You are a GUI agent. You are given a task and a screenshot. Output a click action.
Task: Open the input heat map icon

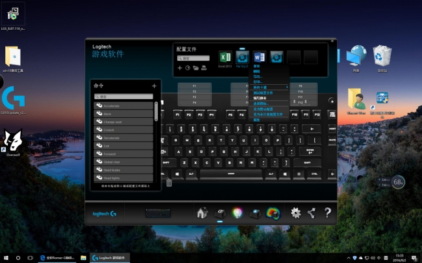[x=273, y=214]
